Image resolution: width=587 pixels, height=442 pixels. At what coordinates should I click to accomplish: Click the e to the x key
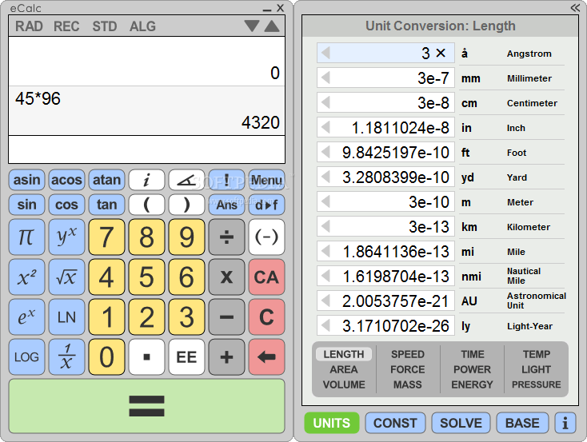pyautogui.click(x=26, y=317)
